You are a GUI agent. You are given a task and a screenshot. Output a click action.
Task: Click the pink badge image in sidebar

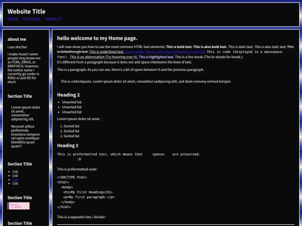click(18, 206)
